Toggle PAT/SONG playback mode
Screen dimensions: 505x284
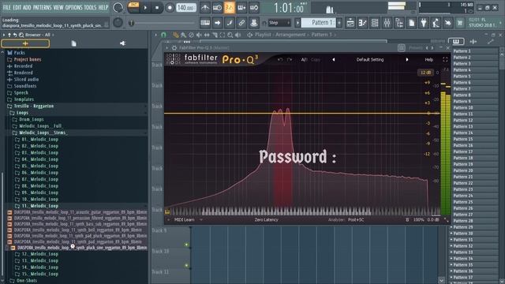133,7
